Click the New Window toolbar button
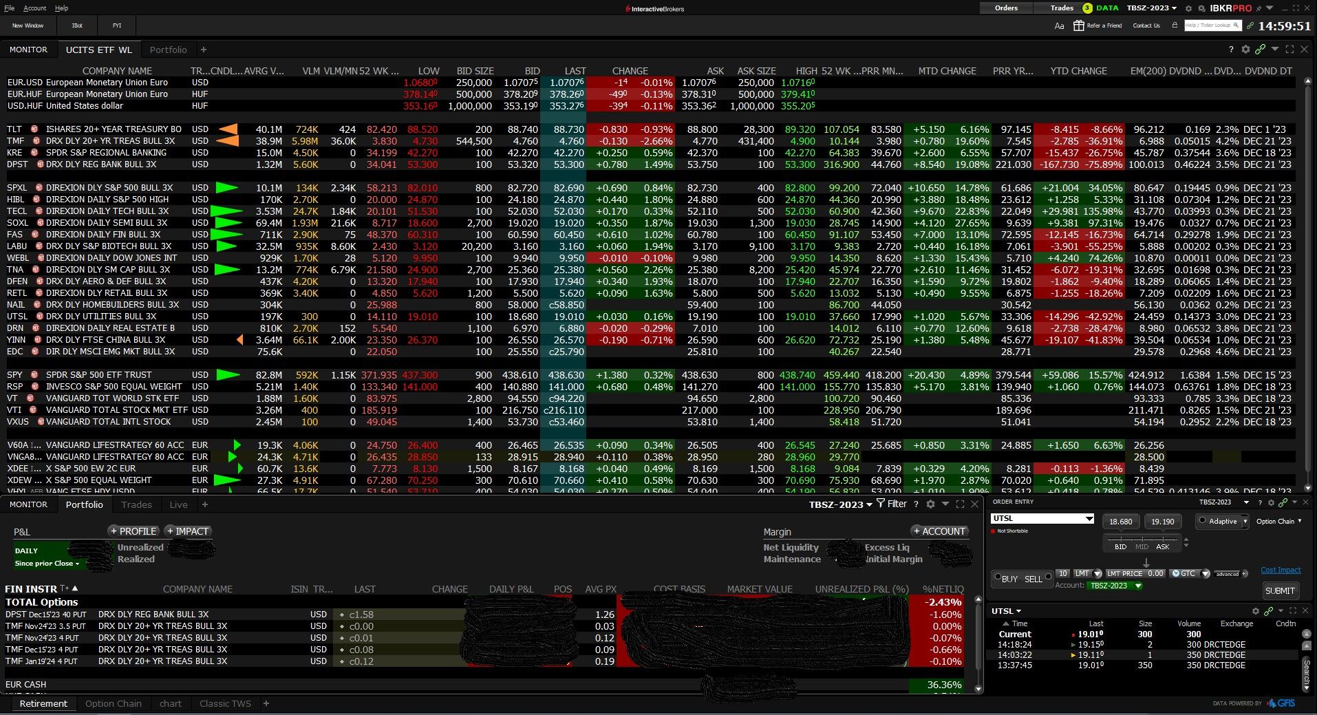Viewport: 1317px width, 715px height. click(28, 25)
